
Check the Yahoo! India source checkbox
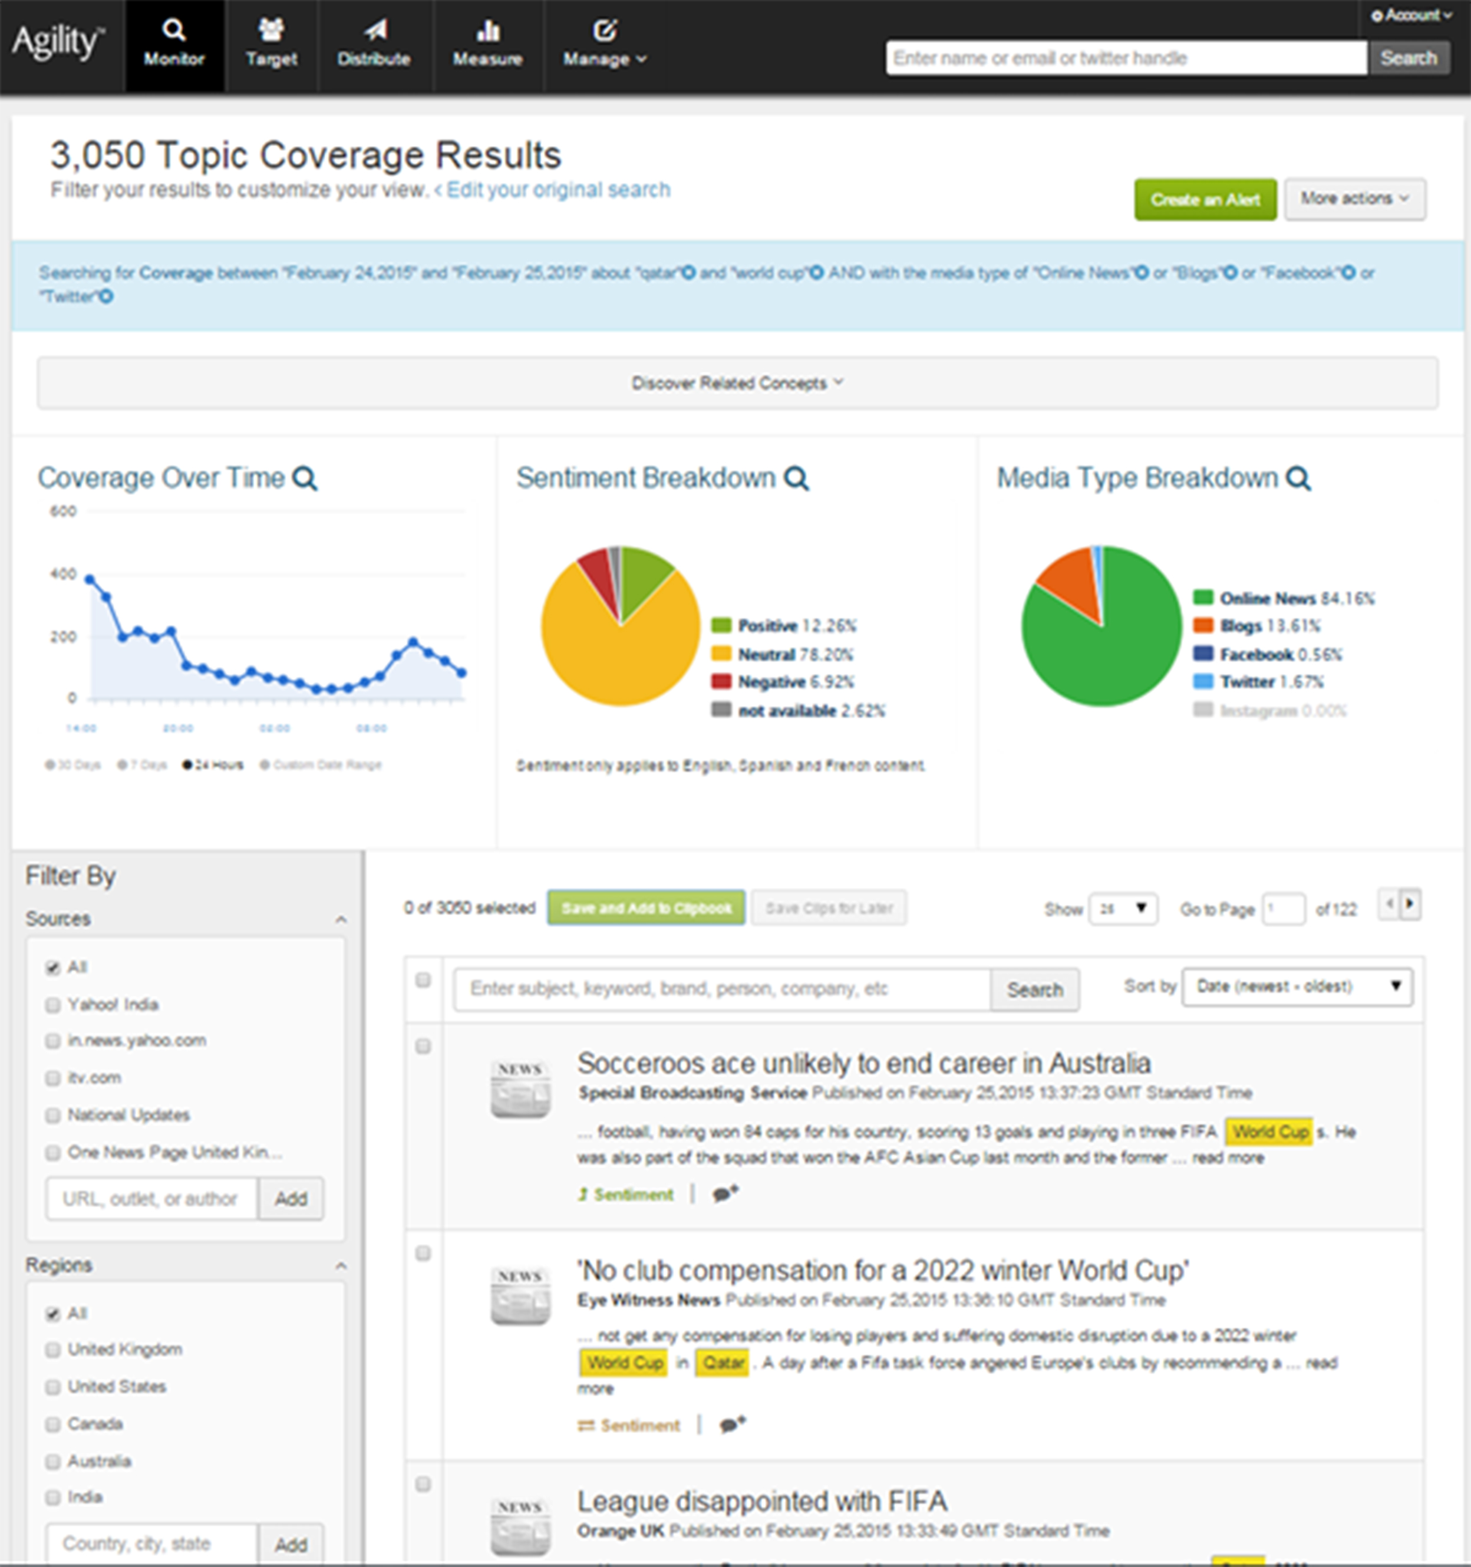(53, 1004)
